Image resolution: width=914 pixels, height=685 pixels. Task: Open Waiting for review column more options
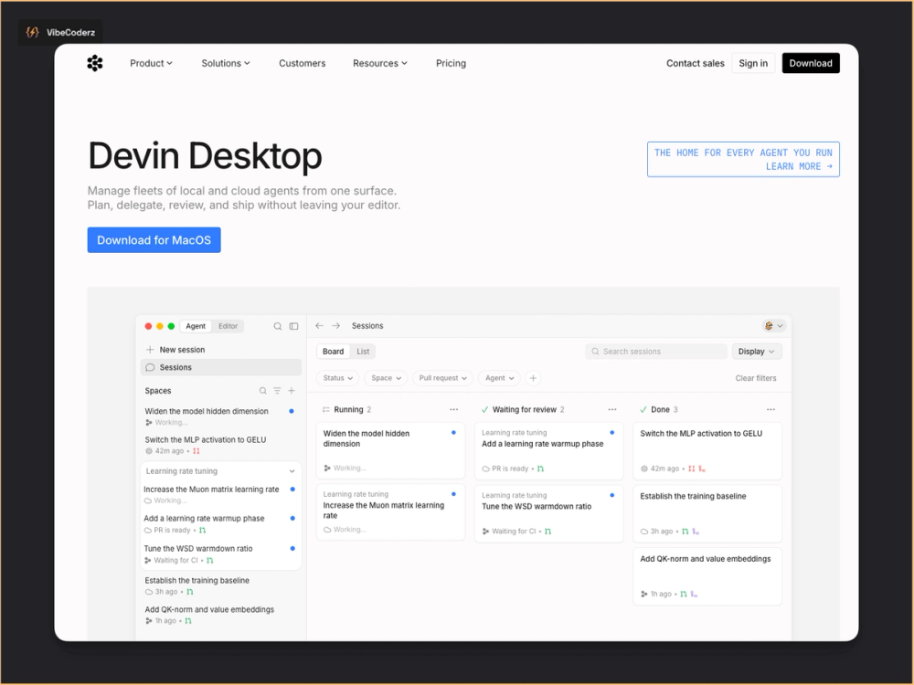[x=612, y=409]
